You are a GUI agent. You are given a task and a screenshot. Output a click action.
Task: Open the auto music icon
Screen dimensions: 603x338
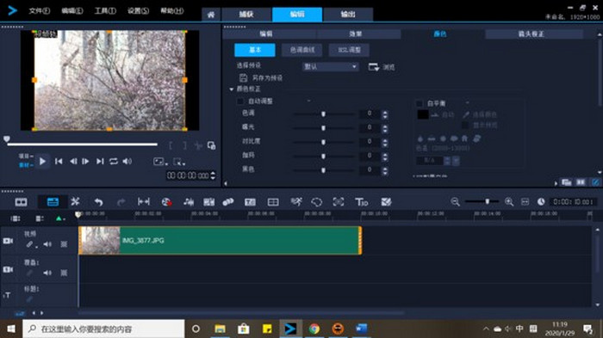(208, 202)
